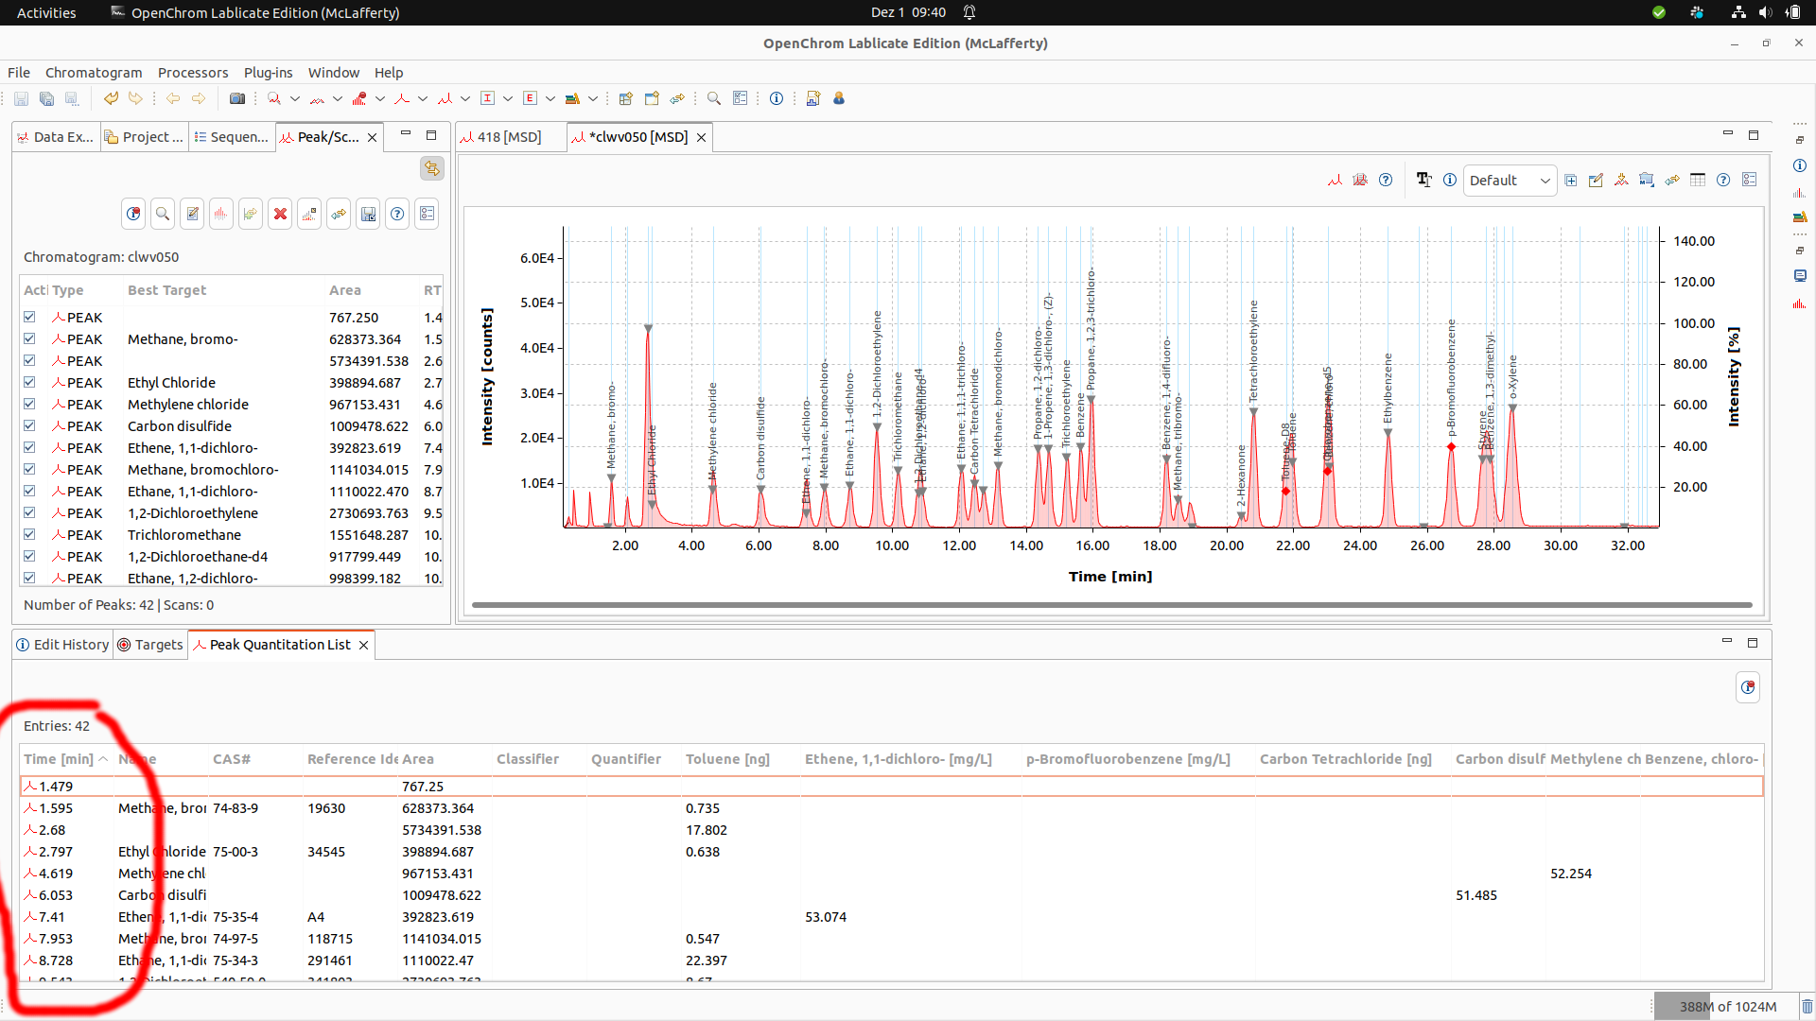
Task: Click the edit pencil icon in peak list toolbar
Action: 192,214
